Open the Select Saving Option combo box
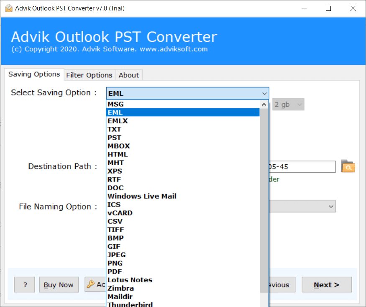The width and height of the screenshot is (366, 307). (x=187, y=93)
